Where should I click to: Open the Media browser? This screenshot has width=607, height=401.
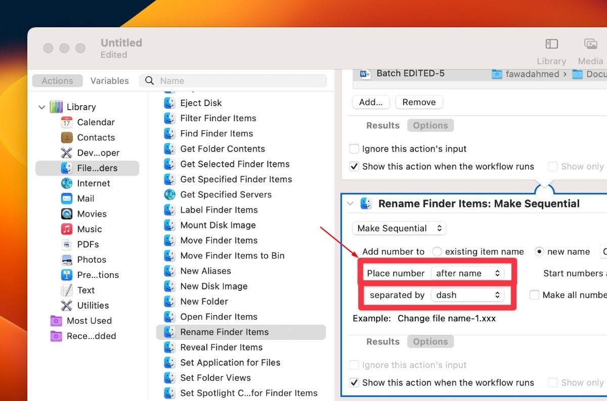tap(590, 51)
